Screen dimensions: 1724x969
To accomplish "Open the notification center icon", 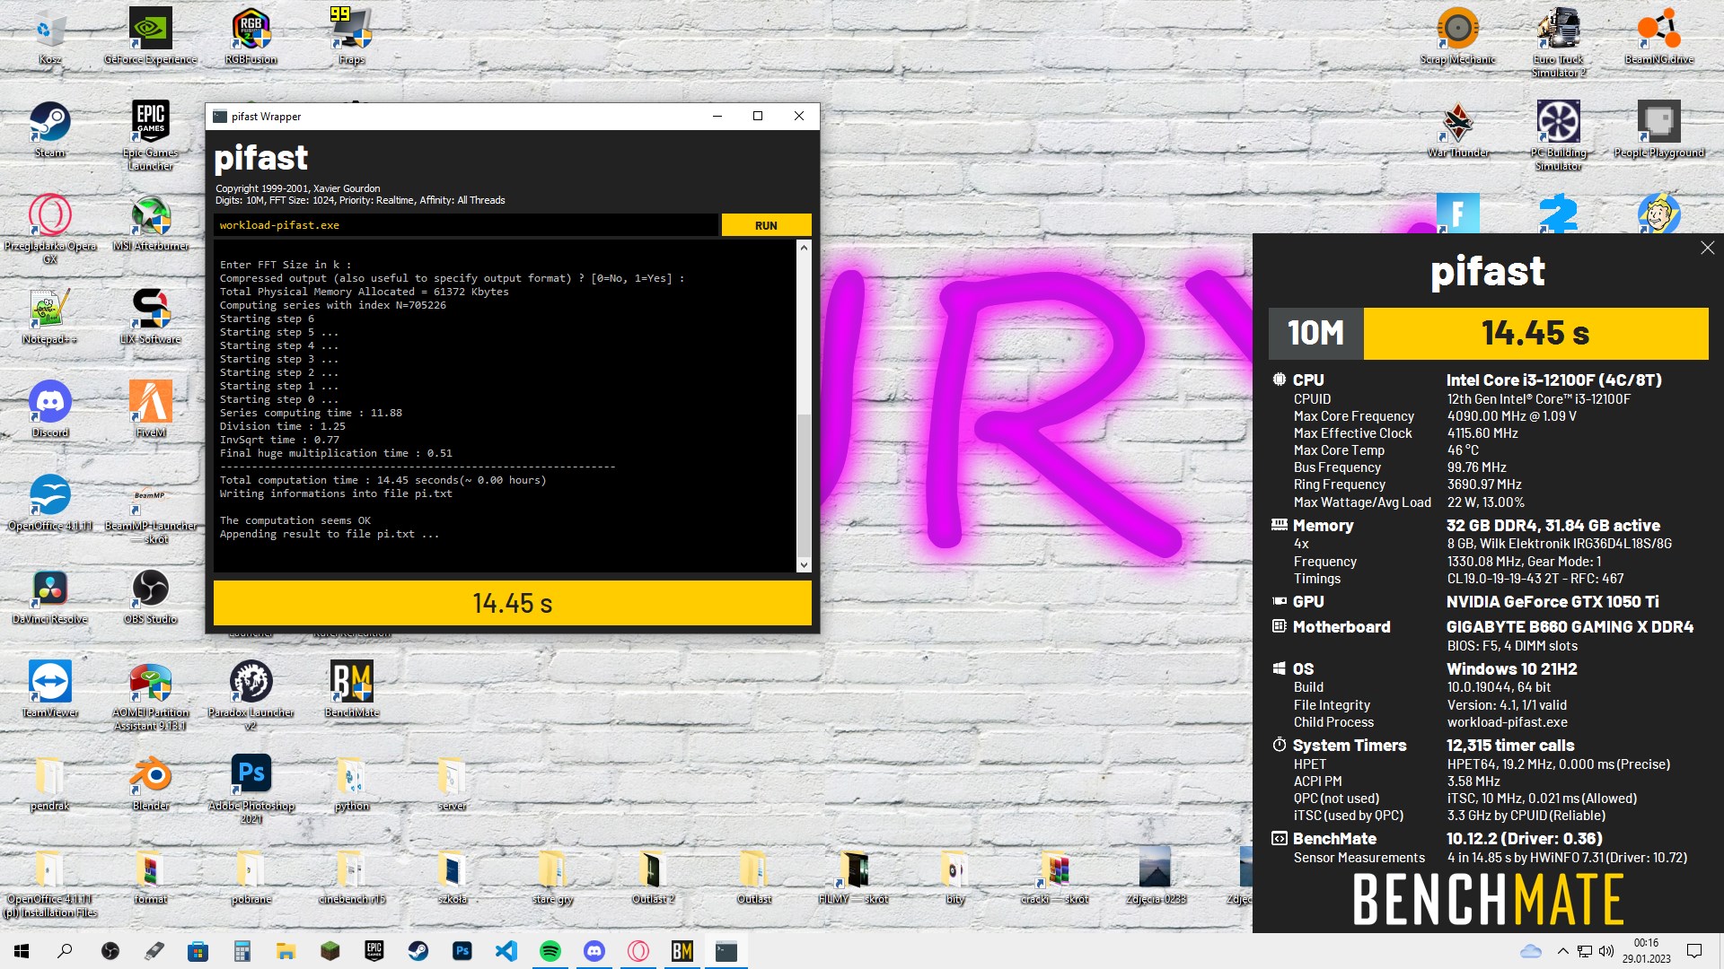I will pos(1694,951).
